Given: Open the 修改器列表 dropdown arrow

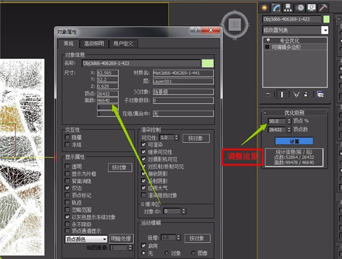Looking at the screenshot, I should (x=325, y=30).
